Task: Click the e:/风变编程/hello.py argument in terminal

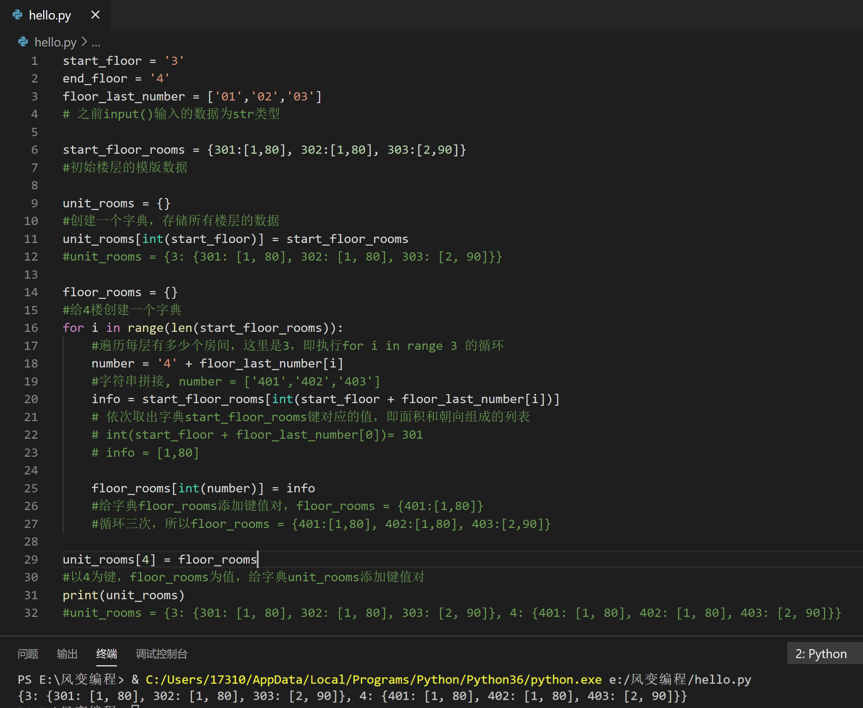Action: click(x=680, y=679)
